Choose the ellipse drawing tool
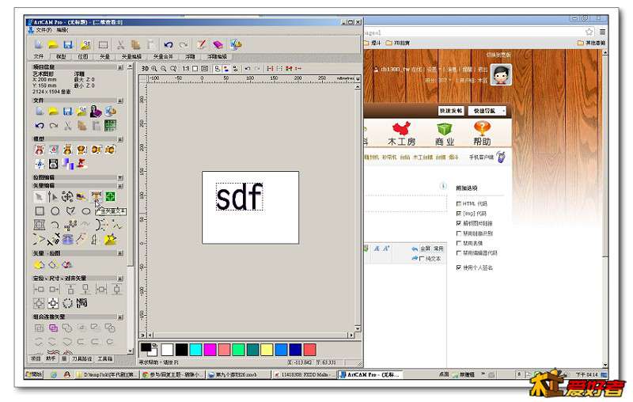The image size is (633, 402). [x=86, y=211]
